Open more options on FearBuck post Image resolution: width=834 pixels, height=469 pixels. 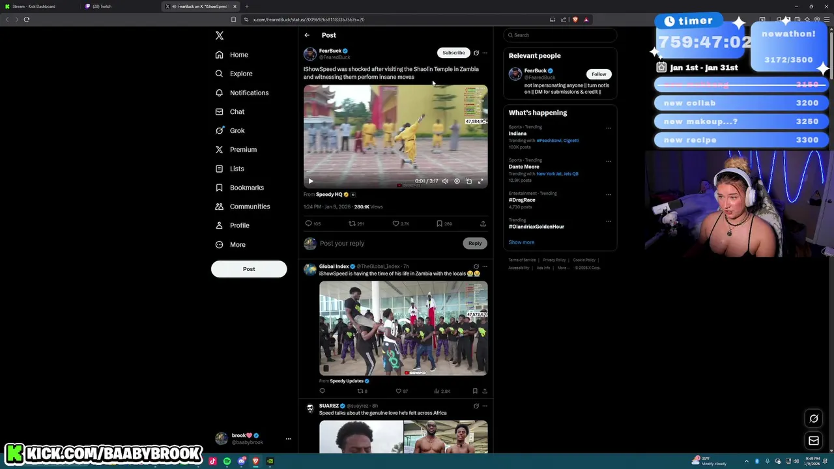485,53
